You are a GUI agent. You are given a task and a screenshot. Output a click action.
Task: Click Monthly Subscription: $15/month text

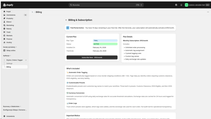click(x=135, y=41)
